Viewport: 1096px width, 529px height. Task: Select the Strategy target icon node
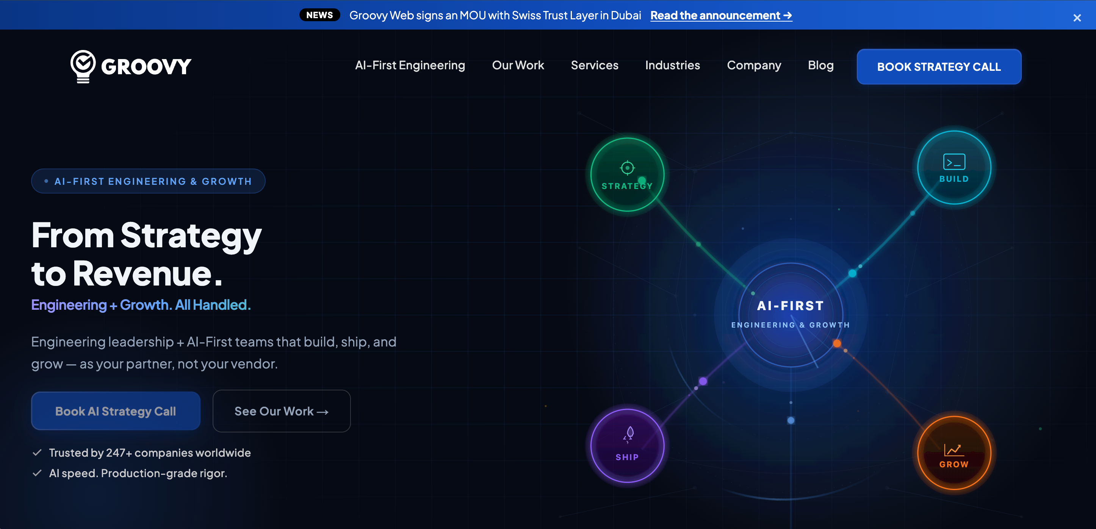(627, 174)
